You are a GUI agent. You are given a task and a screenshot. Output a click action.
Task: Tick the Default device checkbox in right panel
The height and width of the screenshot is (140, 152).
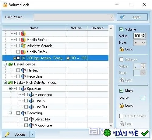[x=122, y=116]
